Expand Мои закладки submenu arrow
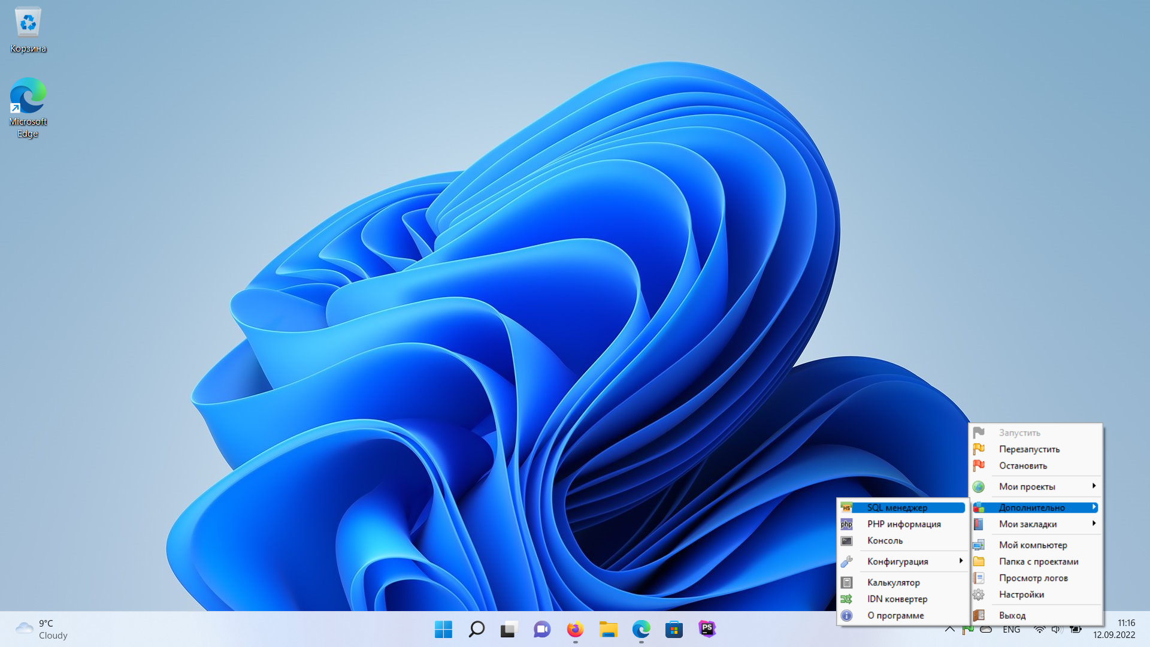The width and height of the screenshot is (1150, 647). click(1094, 524)
